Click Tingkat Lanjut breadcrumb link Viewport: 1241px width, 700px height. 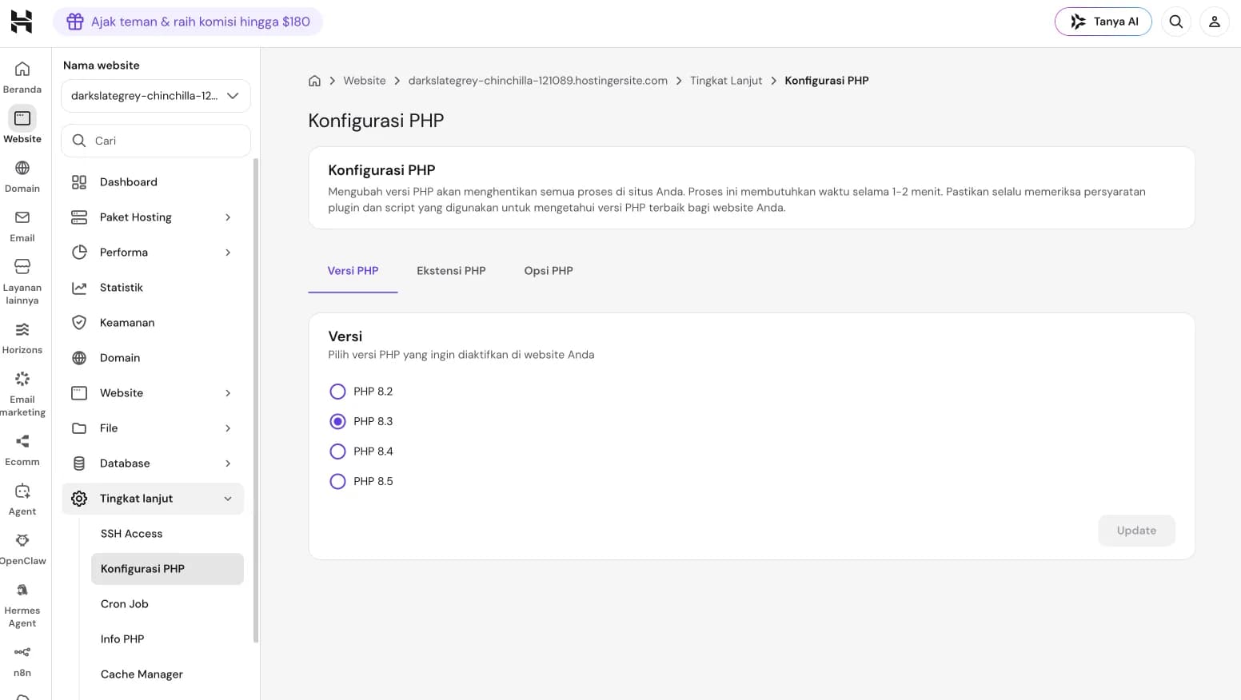click(726, 81)
